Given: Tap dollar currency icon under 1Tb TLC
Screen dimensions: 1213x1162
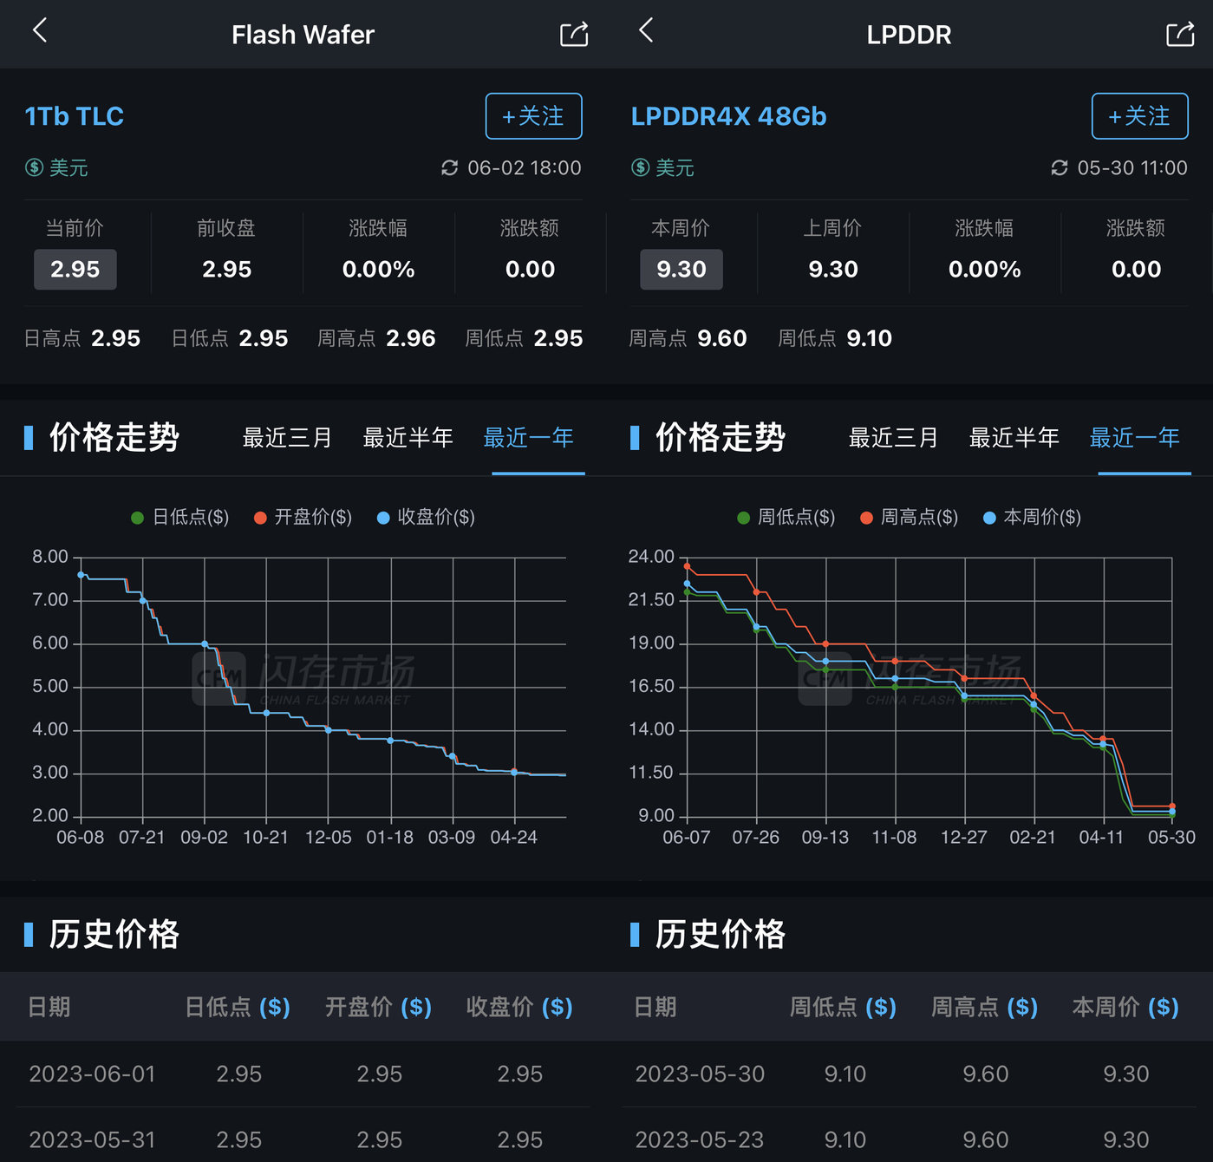Looking at the screenshot, I should 35,167.
